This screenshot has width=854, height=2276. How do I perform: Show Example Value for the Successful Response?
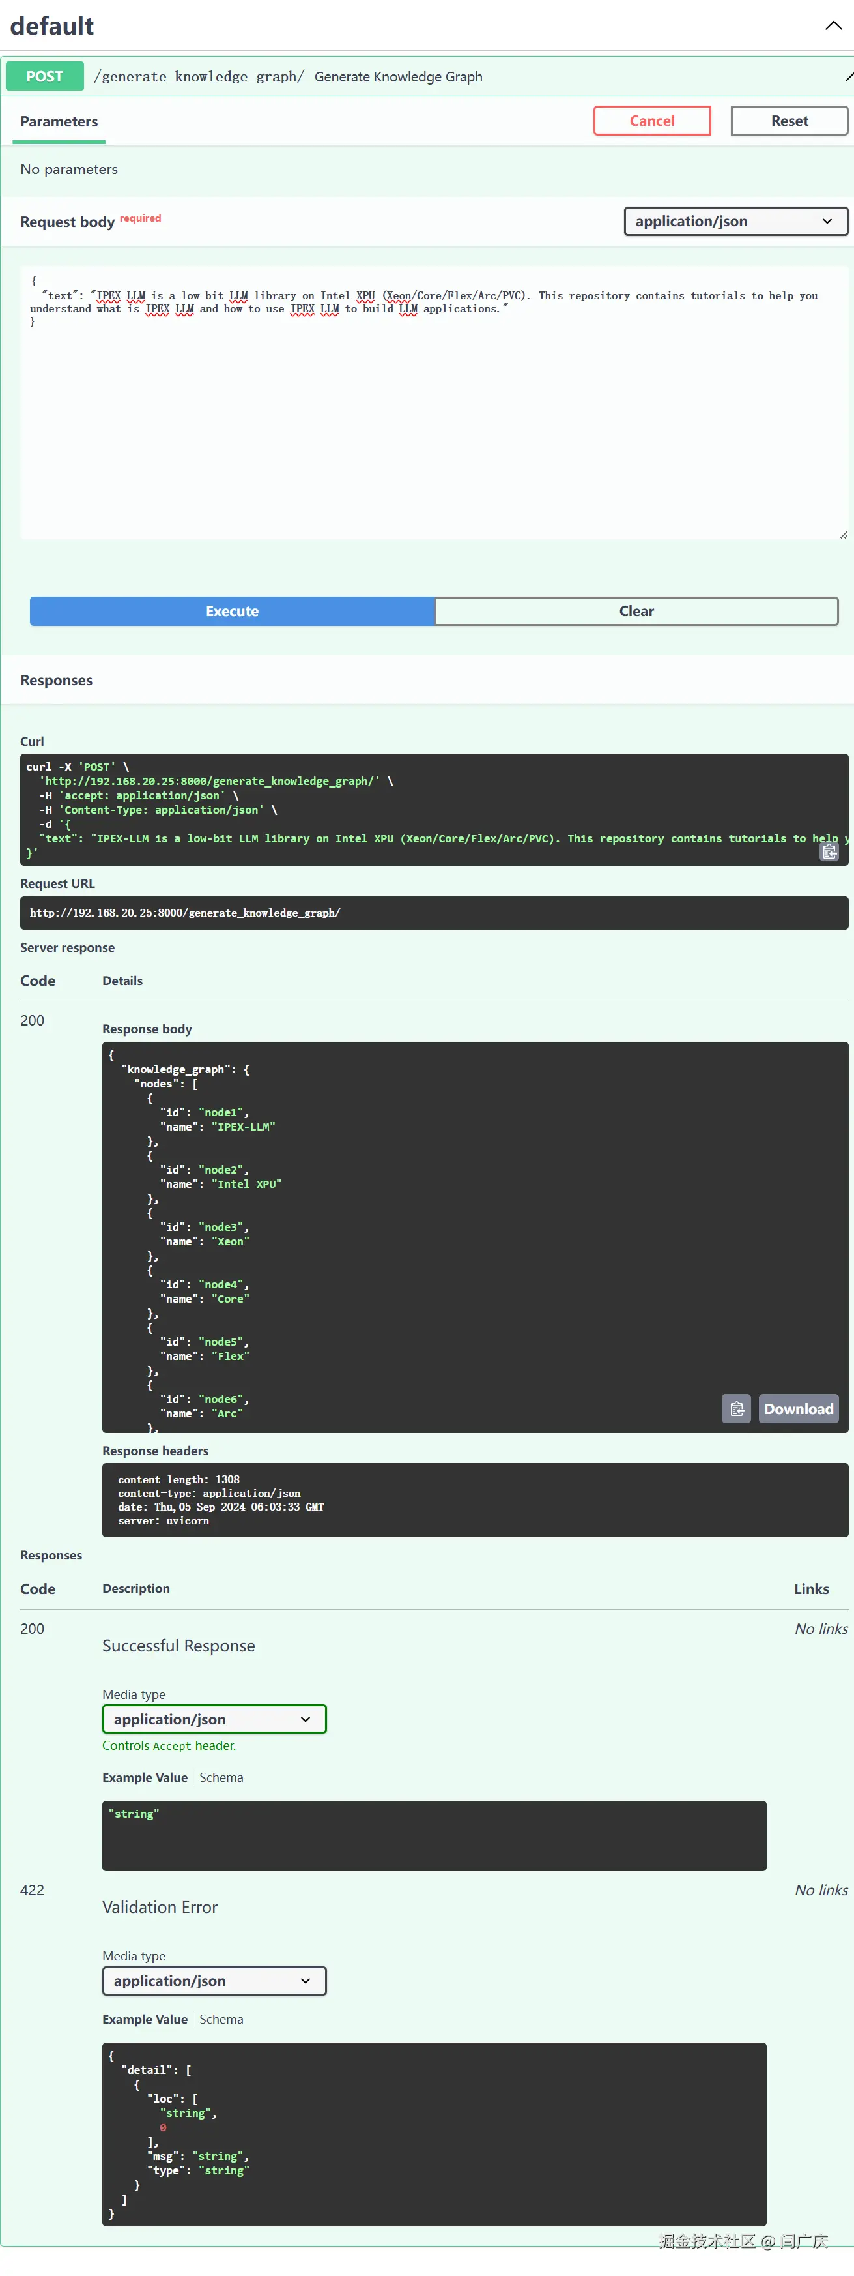coord(145,1777)
